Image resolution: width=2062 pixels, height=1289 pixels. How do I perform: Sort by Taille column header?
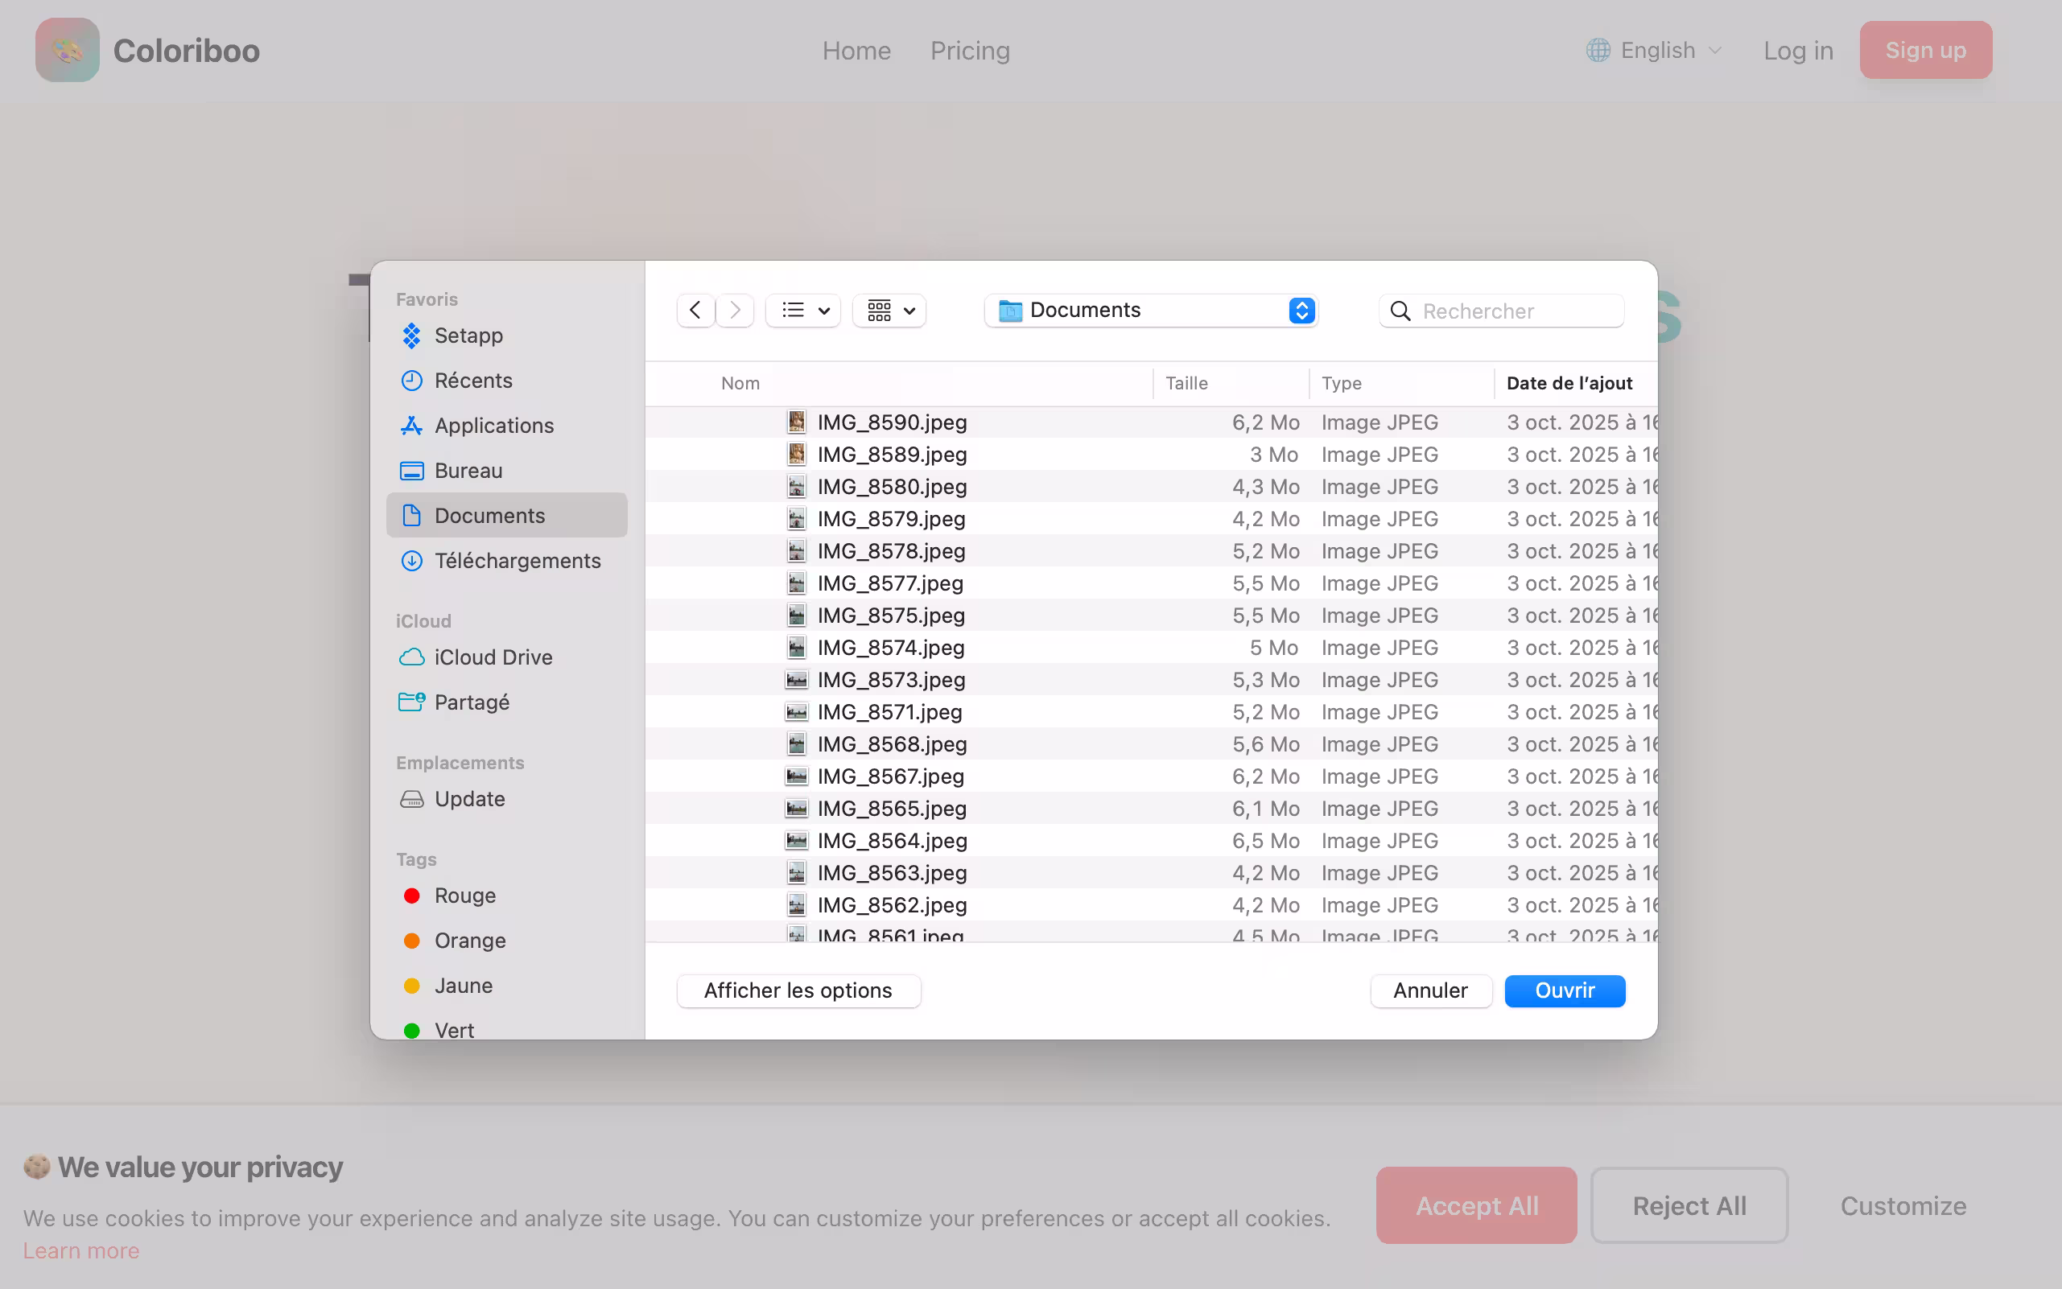[1186, 384]
